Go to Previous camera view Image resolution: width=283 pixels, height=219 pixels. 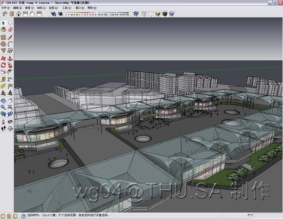tap(3, 114)
